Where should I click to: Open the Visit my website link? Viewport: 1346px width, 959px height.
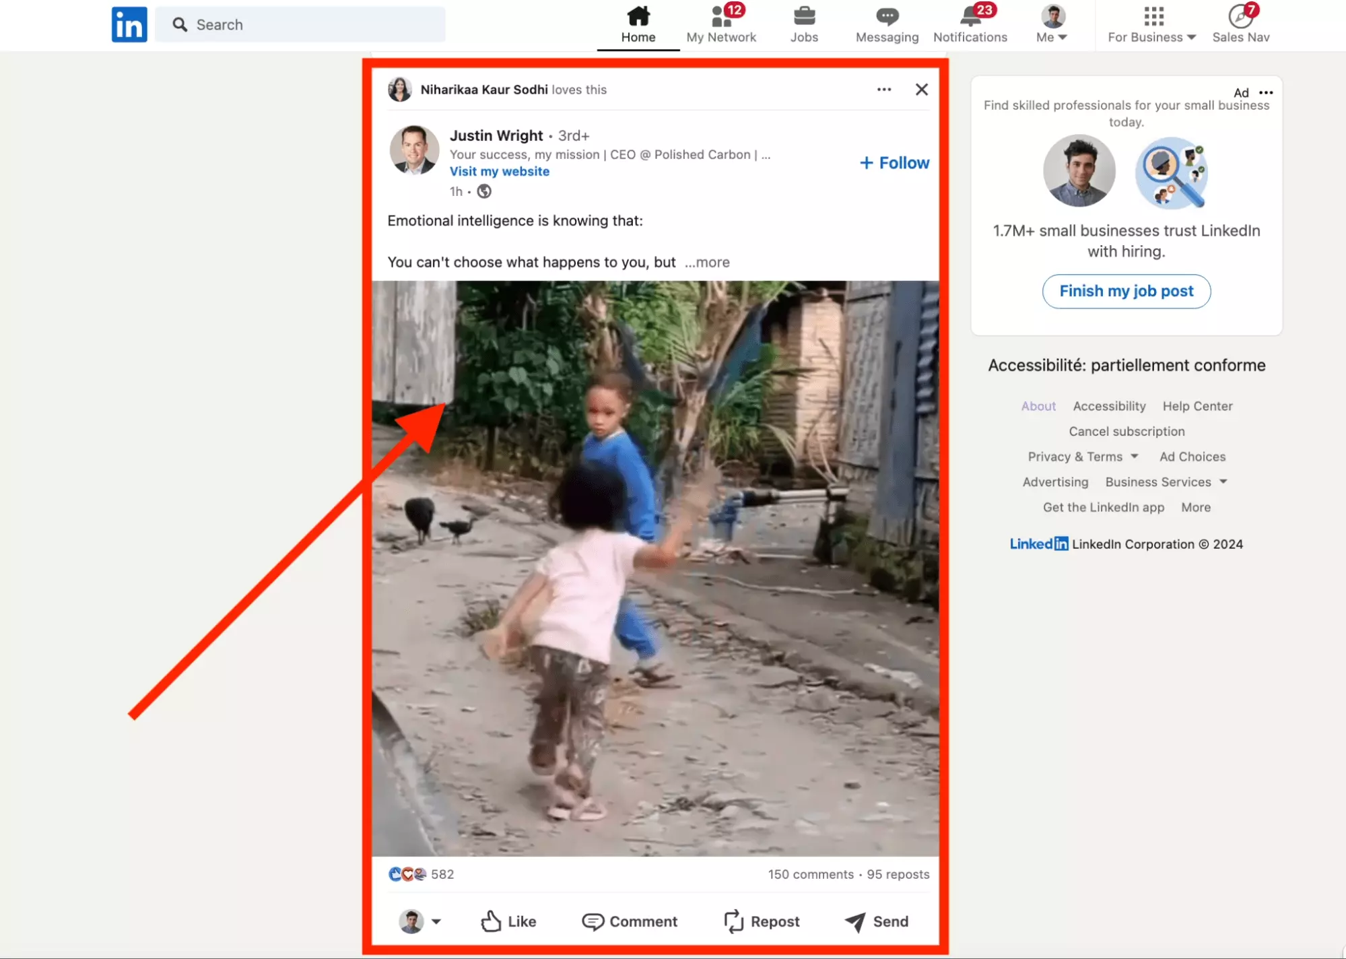pos(499,171)
